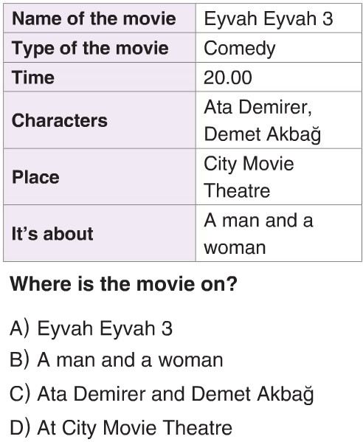Select answer option B A man and a woman
This screenshot has height=442, width=363.
116,360
